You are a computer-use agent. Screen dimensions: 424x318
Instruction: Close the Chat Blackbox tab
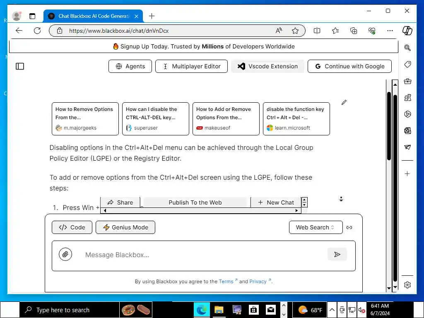[x=137, y=16]
